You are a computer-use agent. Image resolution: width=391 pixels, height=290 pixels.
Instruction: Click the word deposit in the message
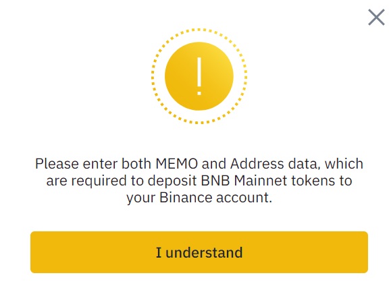coord(172,181)
